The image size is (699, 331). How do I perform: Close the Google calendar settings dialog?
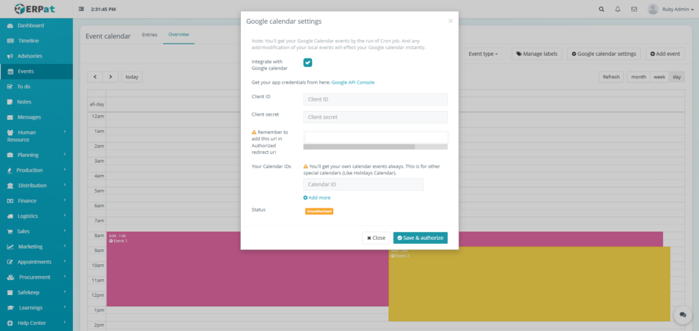click(x=451, y=21)
